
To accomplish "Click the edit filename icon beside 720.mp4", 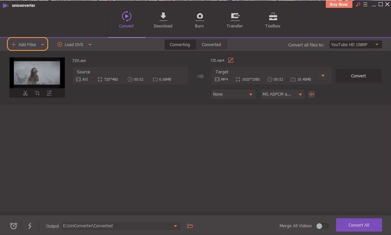I will pos(231,60).
